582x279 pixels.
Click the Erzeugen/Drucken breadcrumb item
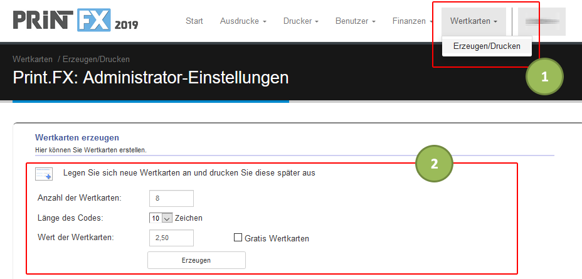click(x=96, y=60)
